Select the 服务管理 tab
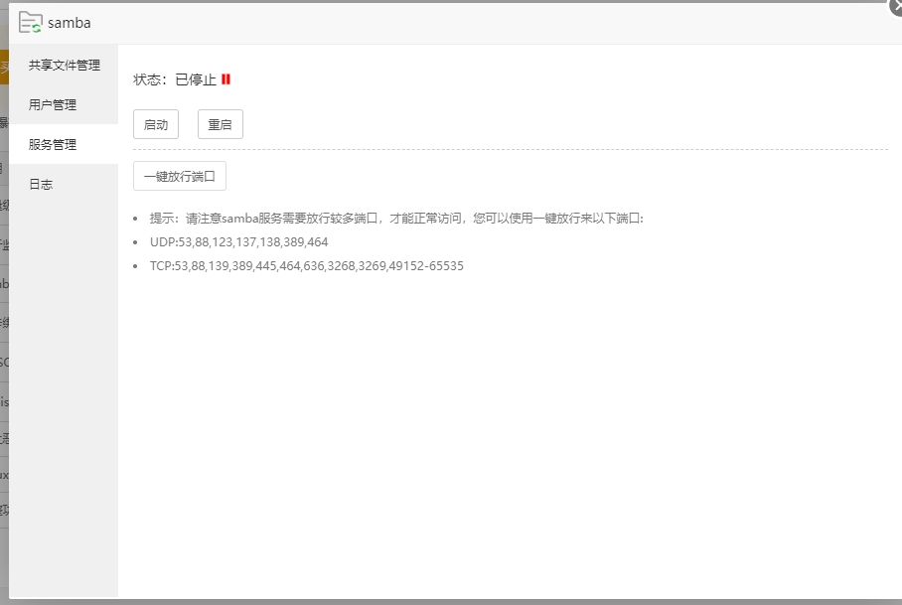The image size is (902, 605). tap(64, 144)
